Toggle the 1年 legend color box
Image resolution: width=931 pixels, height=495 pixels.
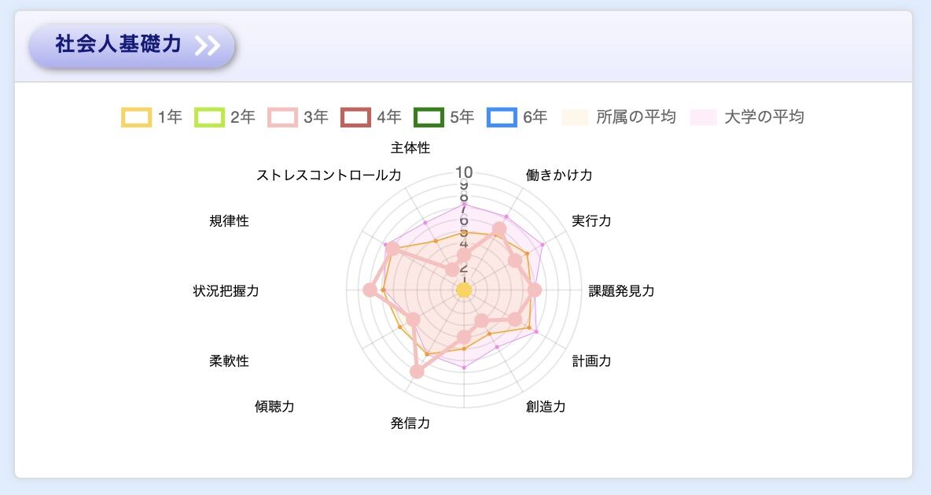pyautogui.click(x=136, y=117)
